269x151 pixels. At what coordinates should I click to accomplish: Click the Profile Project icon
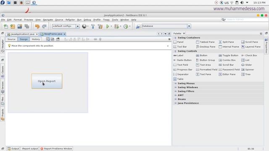[x=126, y=26]
